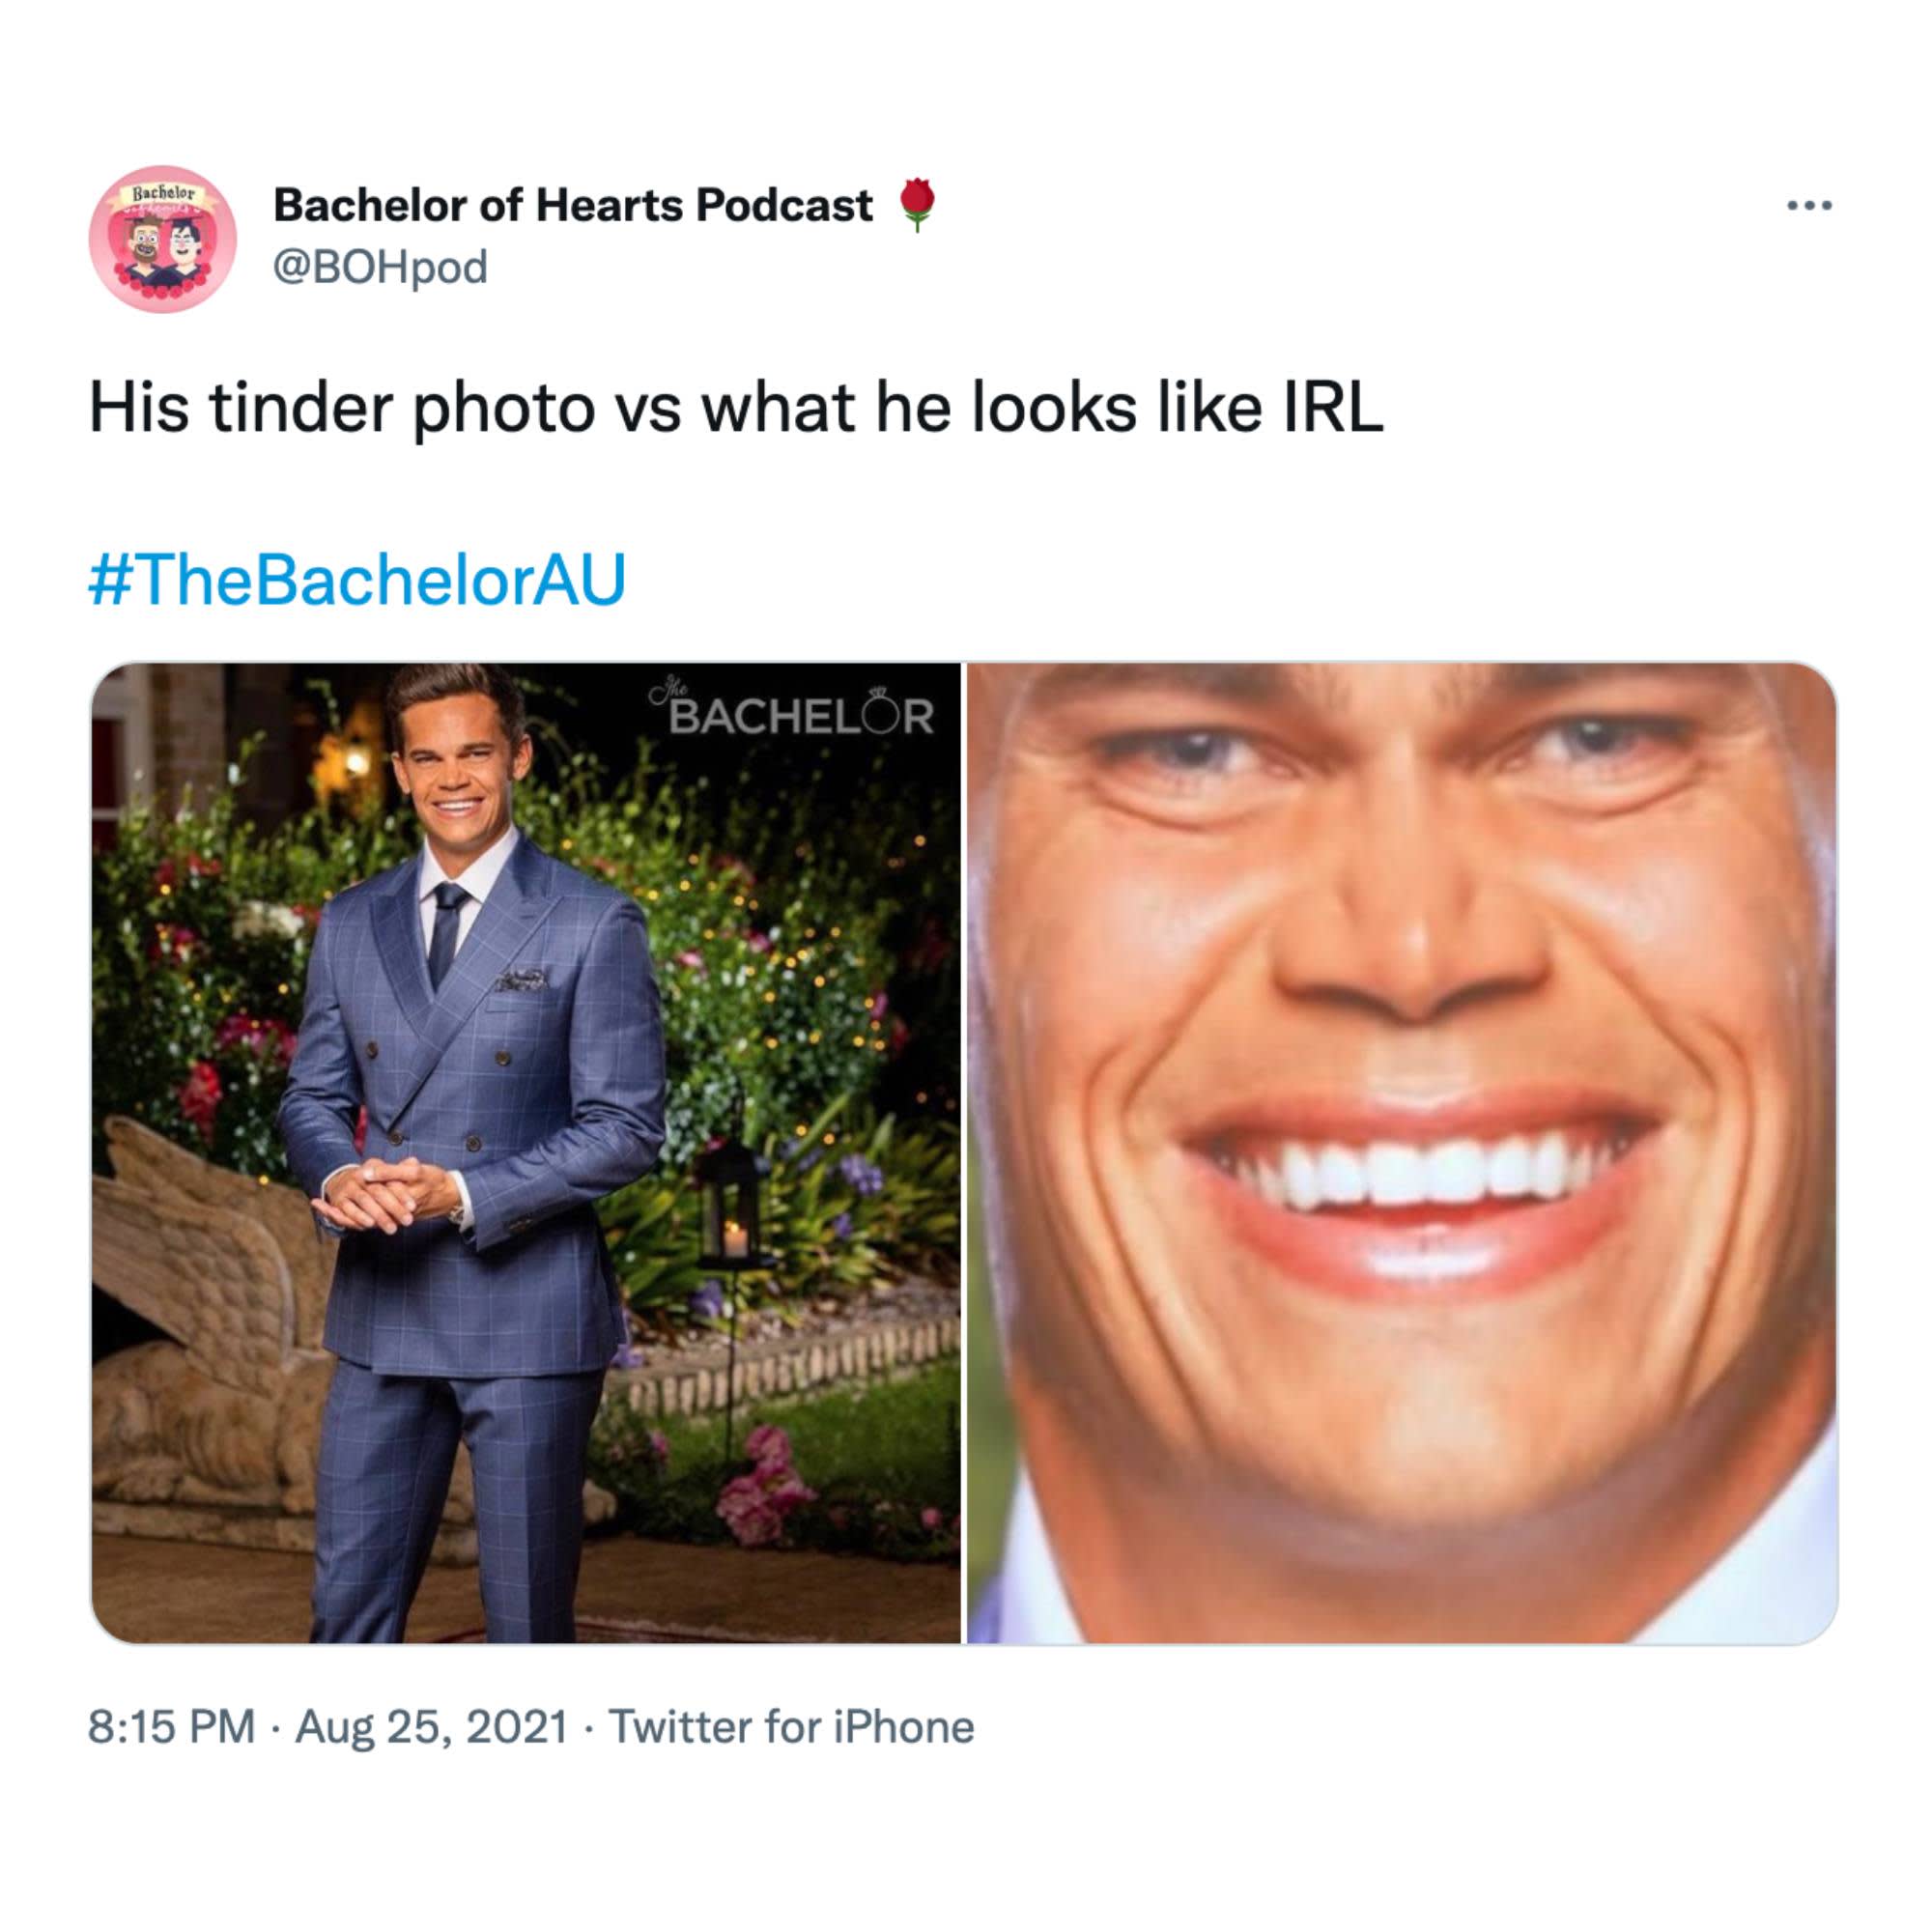Click the glowing garden light in left photo
This screenshot has width=1932, height=1932.
[355, 762]
